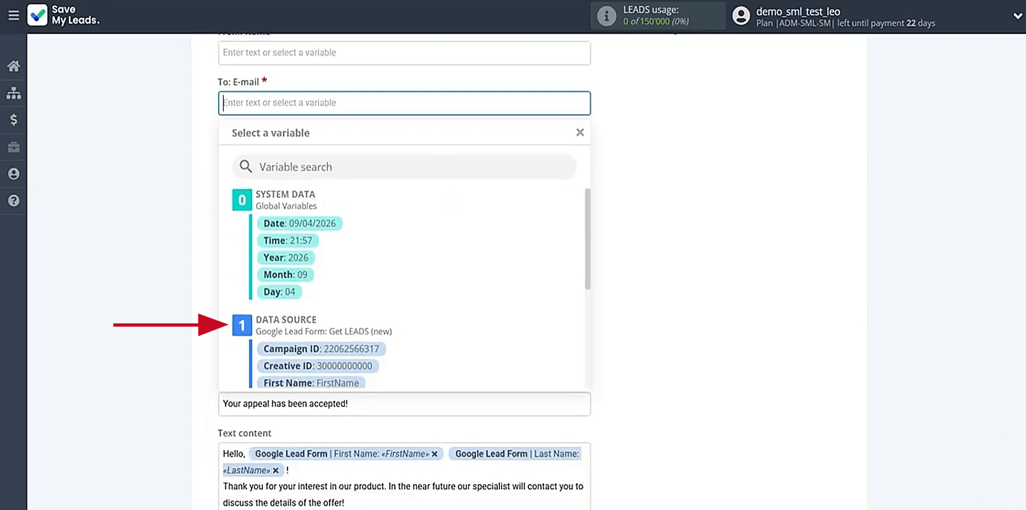Click 'Google Lead Form: Get LEADS (new)' text
Viewport: 1026px width, 510px height.
click(x=324, y=331)
